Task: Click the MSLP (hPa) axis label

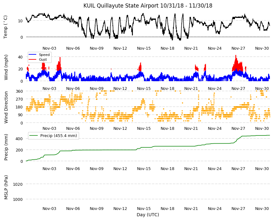Action: 6,187
